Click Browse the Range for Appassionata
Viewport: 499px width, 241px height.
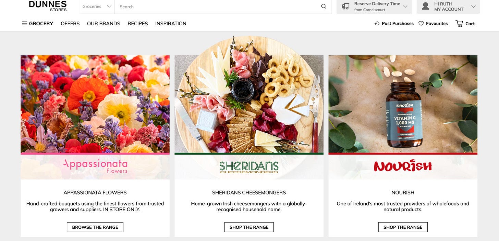(95, 227)
